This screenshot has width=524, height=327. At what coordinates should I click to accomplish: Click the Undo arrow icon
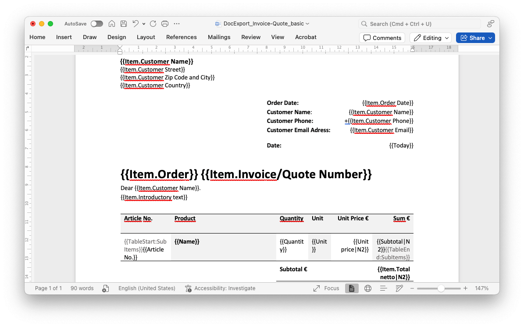(x=135, y=24)
